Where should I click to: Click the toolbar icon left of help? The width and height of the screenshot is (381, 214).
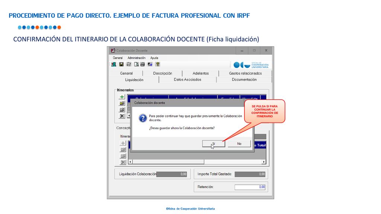150,64
